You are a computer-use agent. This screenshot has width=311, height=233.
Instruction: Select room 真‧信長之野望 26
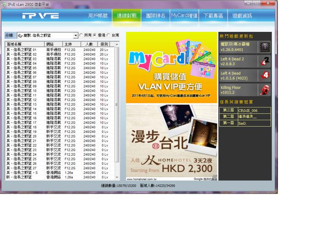(60, 163)
